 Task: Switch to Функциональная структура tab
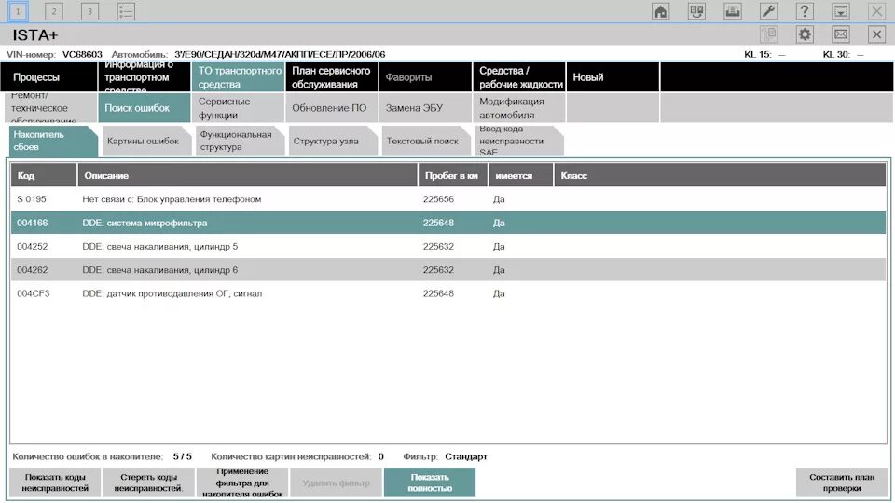pyautogui.click(x=240, y=141)
